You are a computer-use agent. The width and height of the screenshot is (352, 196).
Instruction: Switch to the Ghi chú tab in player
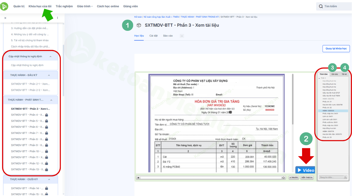334,75
